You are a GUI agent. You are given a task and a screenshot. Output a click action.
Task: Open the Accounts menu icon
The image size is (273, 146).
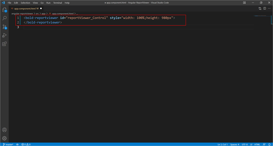point(4,130)
